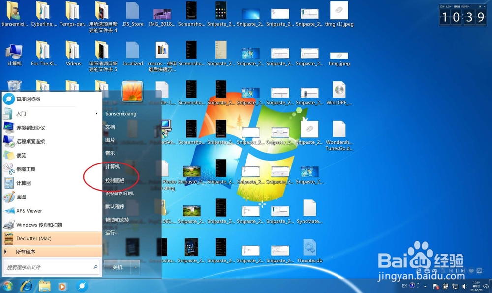Select the .DS_Store file icon
492x293 pixels.
click(x=132, y=14)
